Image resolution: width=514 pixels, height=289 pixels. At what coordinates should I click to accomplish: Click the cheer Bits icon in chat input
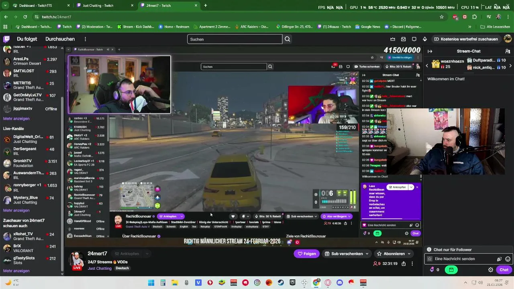pyautogui.click(x=499, y=259)
